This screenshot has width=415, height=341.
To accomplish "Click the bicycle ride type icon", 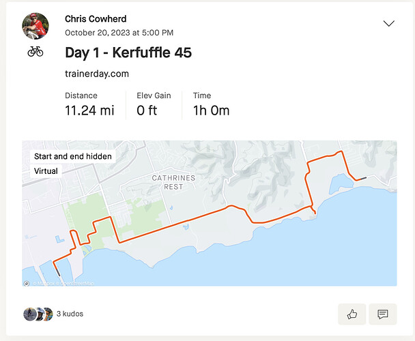I will click(35, 52).
